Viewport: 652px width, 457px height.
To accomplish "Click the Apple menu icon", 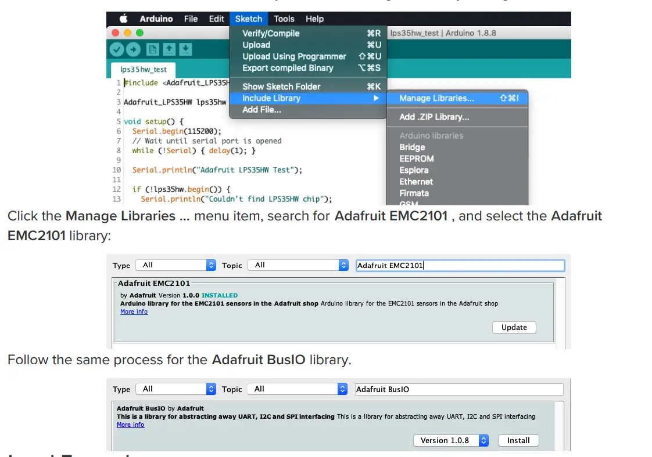I will [x=123, y=18].
